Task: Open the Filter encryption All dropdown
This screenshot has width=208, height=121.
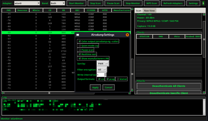Action: 102,70
